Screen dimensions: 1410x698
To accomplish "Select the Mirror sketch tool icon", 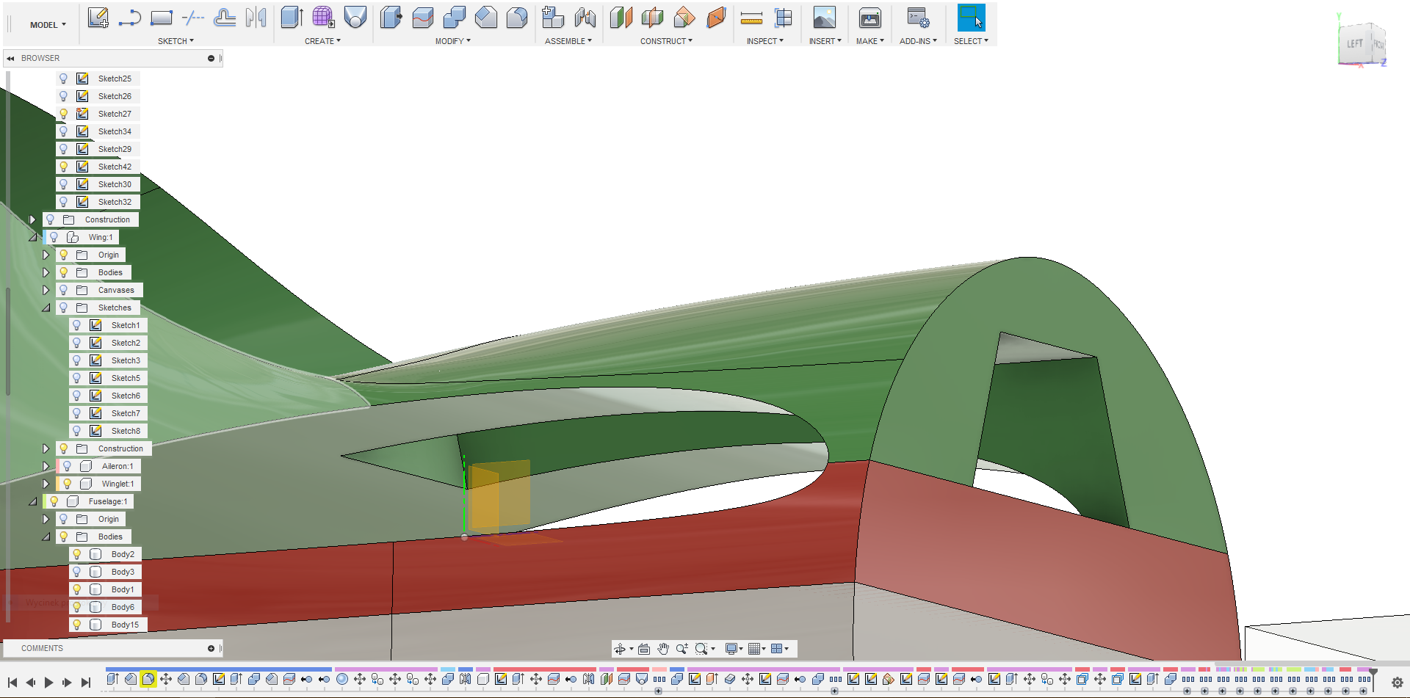I will pos(256,18).
